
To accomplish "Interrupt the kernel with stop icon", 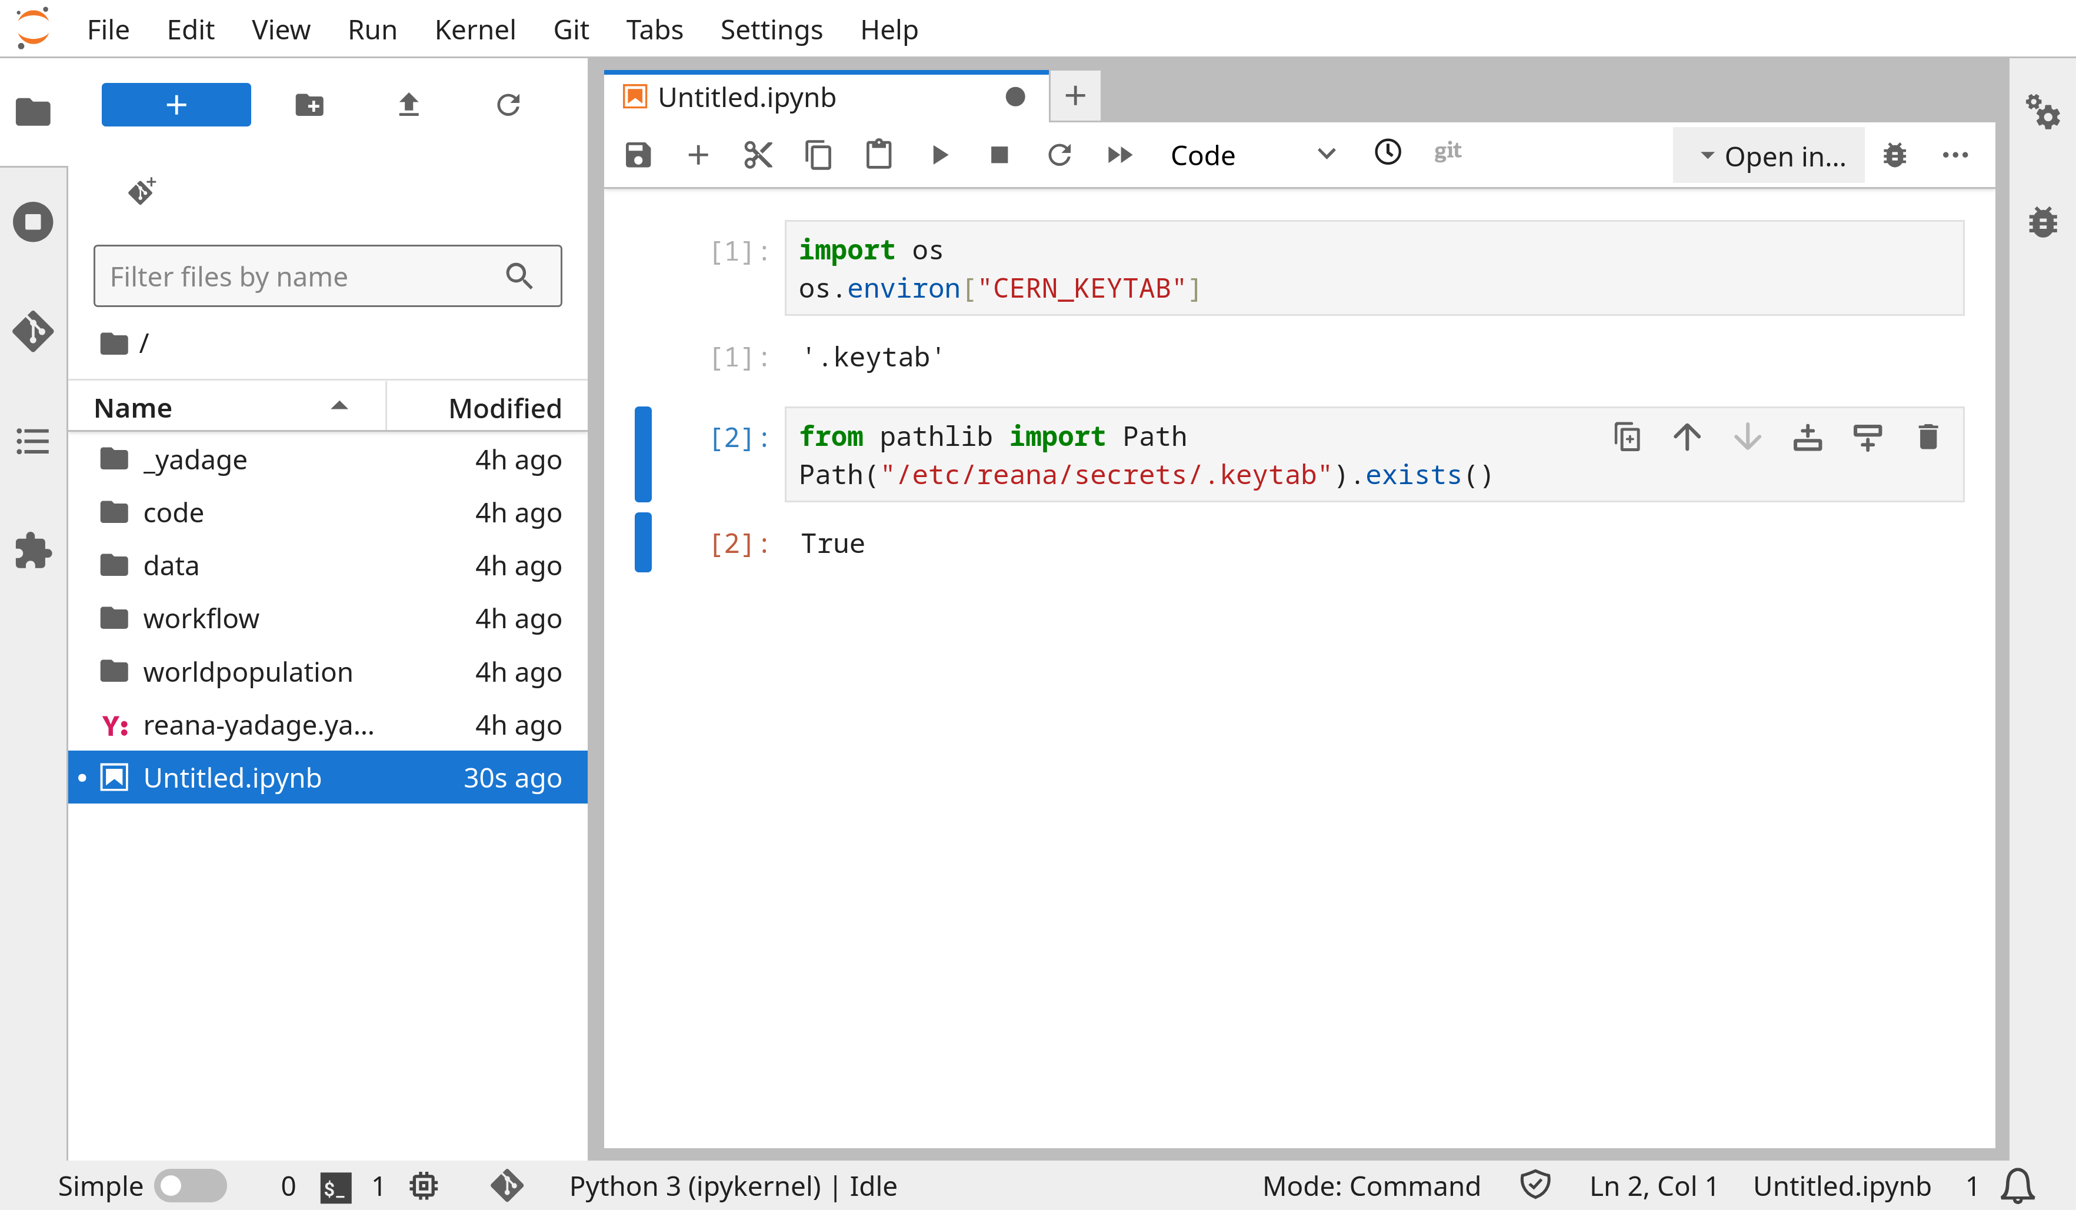I will pyautogui.click(x=999, y=155).
